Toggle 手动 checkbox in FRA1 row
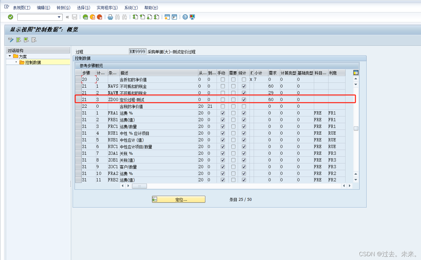421x260 pixels. [223, 113]
